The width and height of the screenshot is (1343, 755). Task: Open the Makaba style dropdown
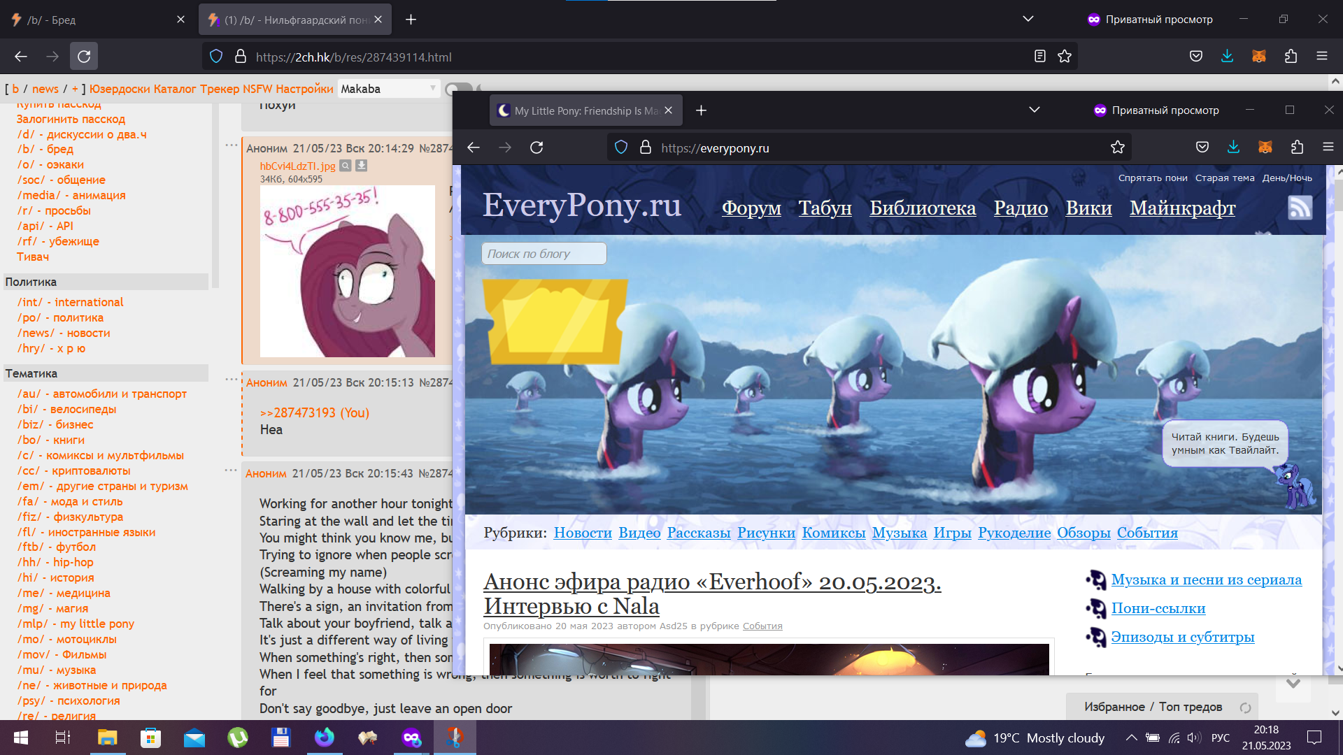click(389, 89)
